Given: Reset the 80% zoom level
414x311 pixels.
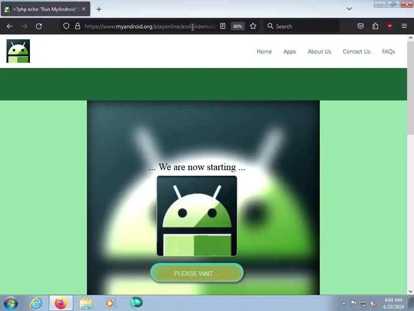Looking at the screenshot, I should [238, 26].
